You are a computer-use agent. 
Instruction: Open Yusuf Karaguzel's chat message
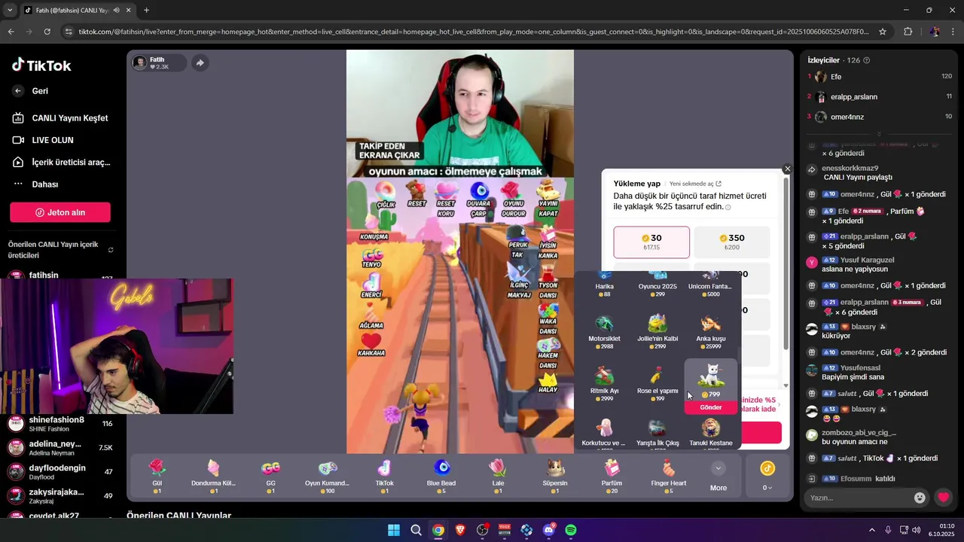[859, 264]
